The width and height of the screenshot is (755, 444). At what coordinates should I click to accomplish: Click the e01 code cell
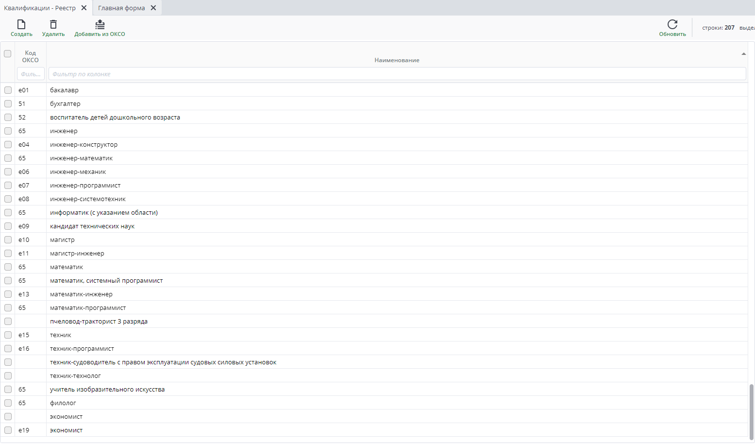[31, 90]
